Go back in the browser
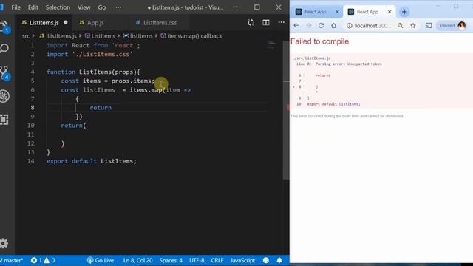Image resolution: width=473 pixels, height=266 pixels. click(x=296, y=26)
